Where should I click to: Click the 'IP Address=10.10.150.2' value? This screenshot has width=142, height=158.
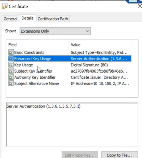(x=100, y=84)
